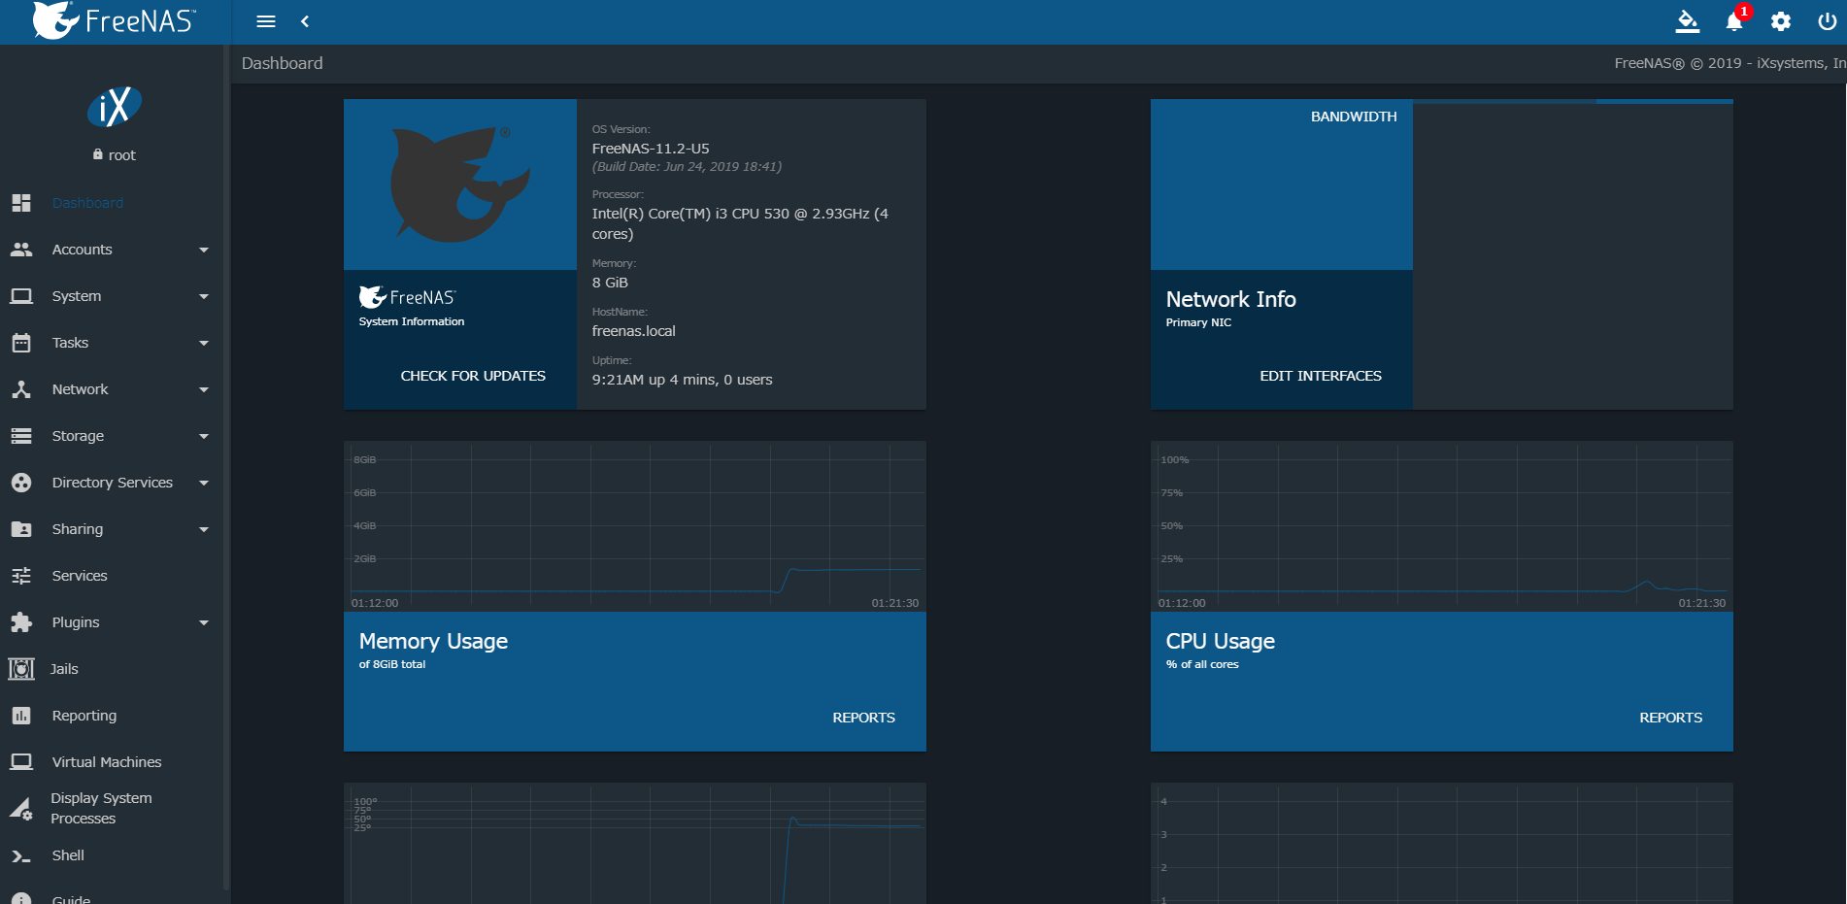Viewport: 1847px width, 904px height.
Task: Open the theme color fill icon
Action: click(1687, 21)
